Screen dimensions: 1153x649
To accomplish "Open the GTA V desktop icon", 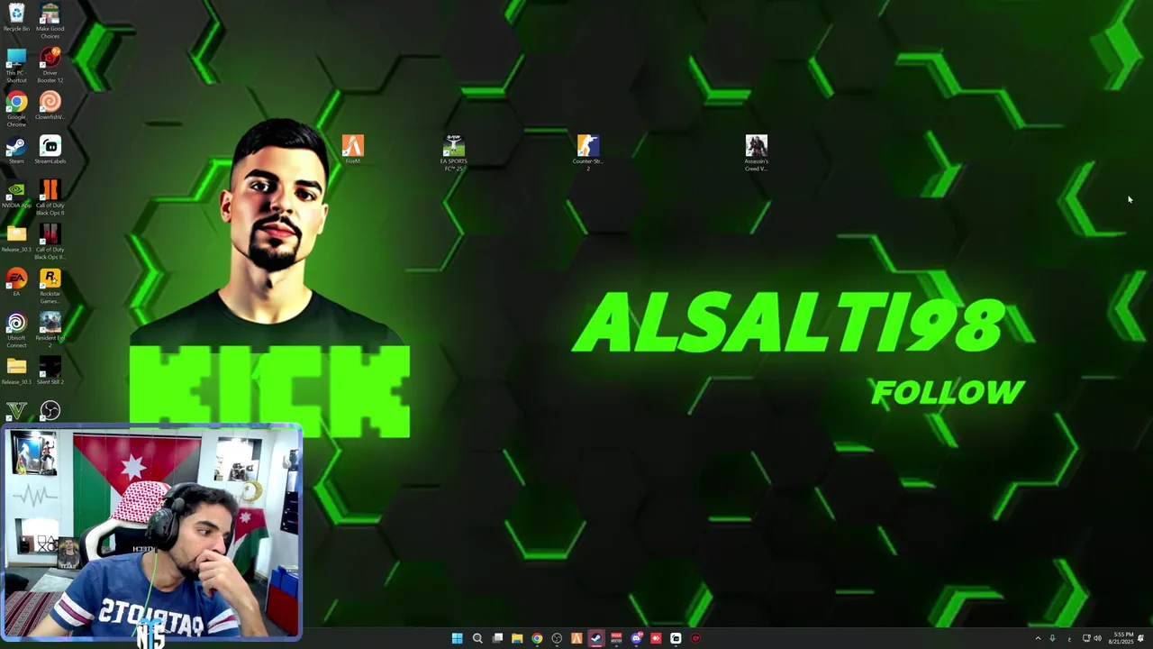I will click(x=16, y=410).
